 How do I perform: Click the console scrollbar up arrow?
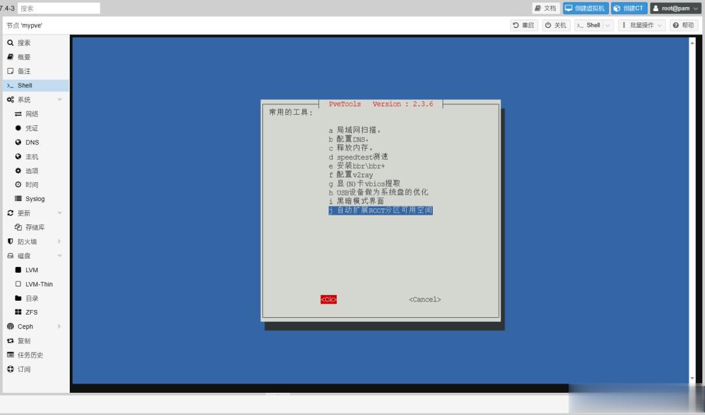pos(693,42)
